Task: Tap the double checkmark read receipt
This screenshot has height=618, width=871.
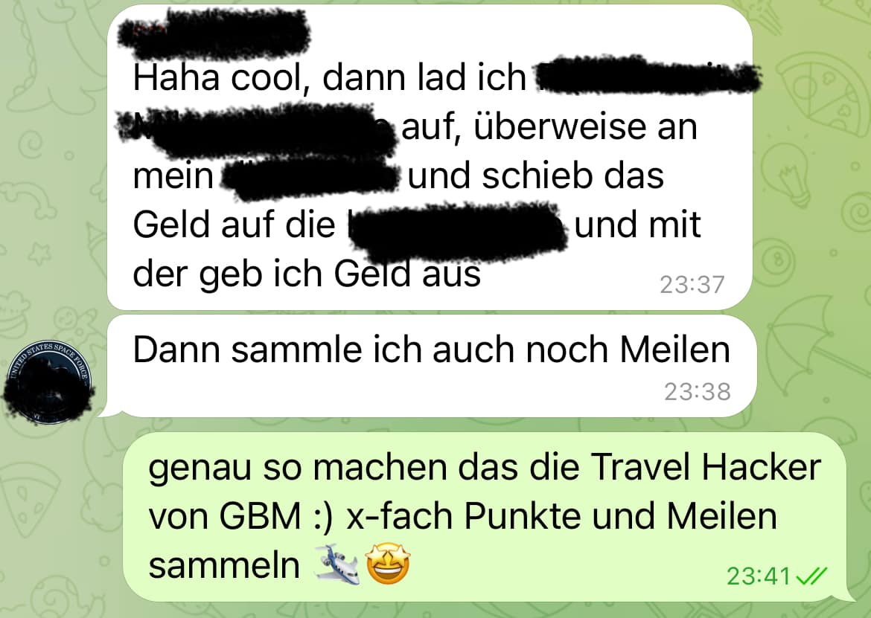Action: pyautogui.click(x=811, y=576)
